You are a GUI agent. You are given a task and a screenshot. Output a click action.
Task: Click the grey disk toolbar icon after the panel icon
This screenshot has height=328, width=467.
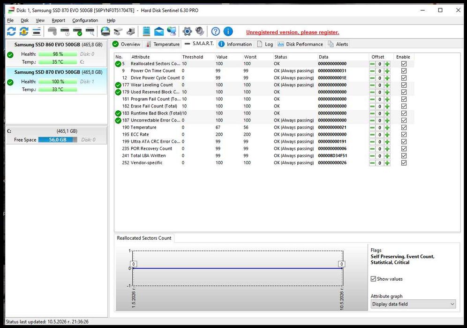(52, 31)
